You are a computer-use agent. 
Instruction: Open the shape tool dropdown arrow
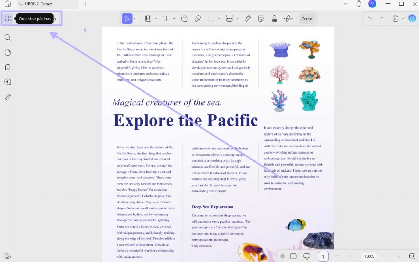click(219, 19)
